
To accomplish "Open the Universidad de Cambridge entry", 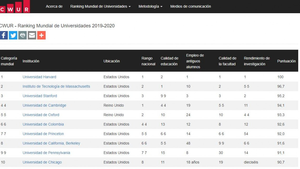I will [44, 105].
